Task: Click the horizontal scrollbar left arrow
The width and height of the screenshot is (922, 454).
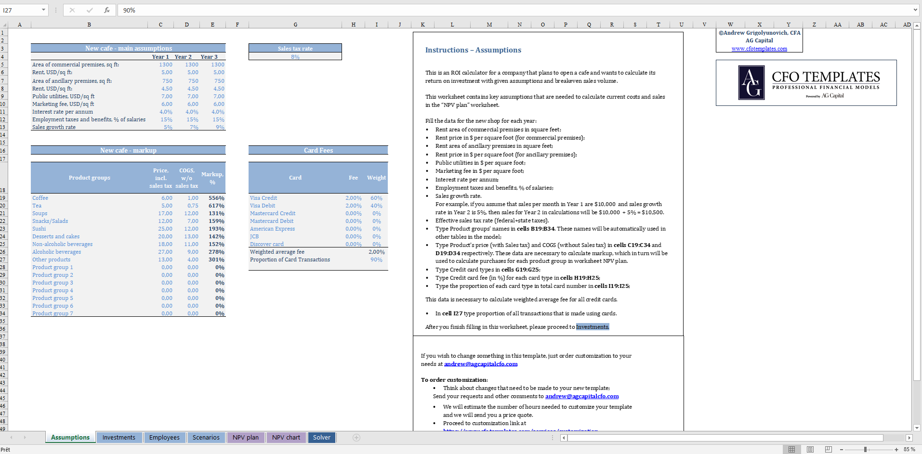Action: [x=564, y=438]
